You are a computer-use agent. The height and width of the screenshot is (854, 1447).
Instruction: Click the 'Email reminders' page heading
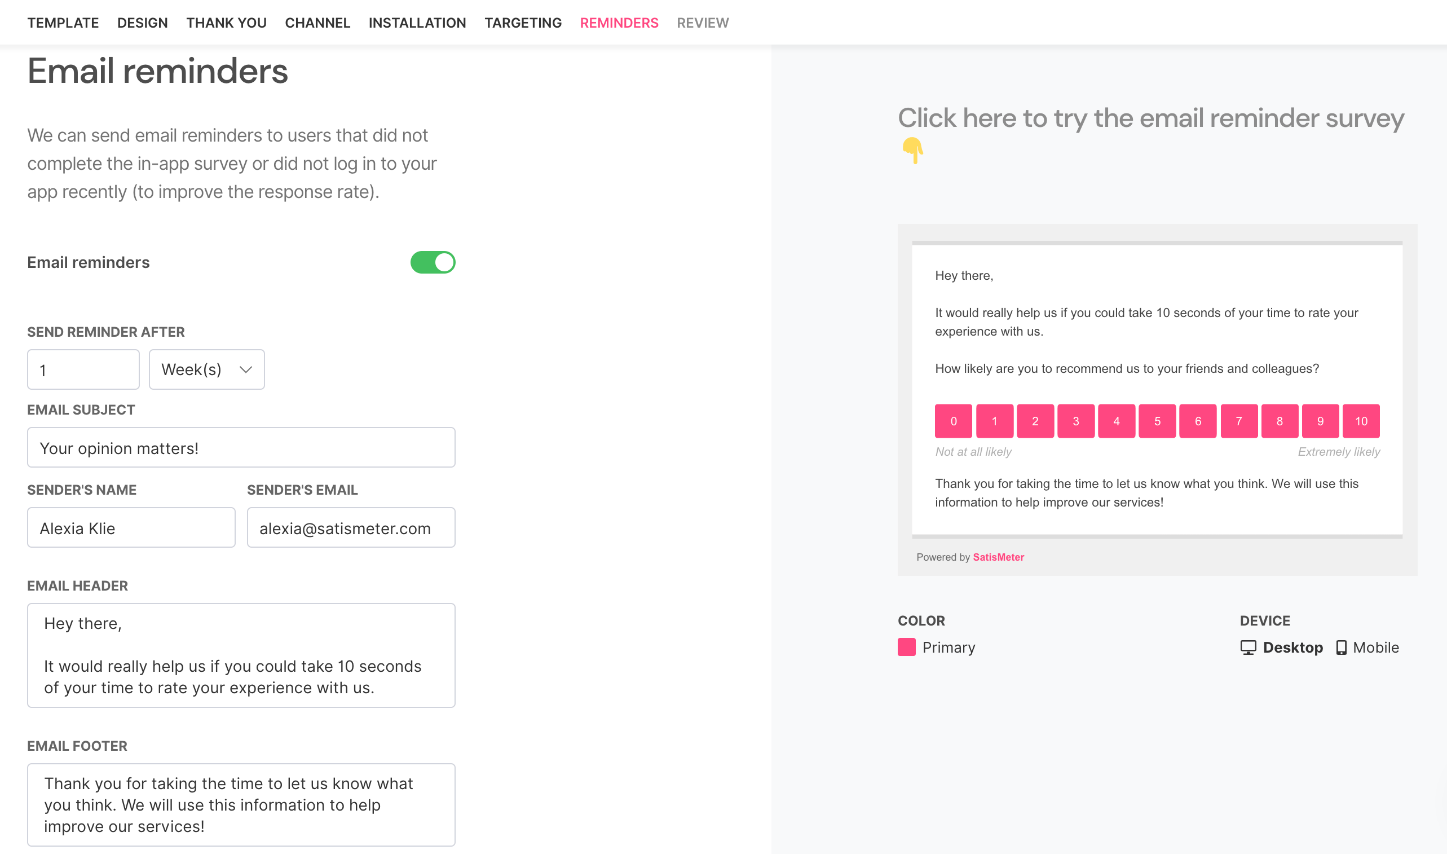[x=157, y=71]
